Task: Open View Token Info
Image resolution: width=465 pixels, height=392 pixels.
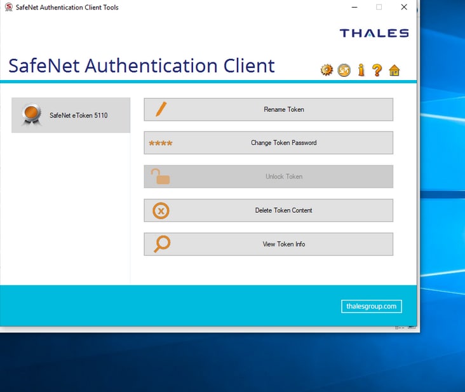Action: pyautogui.click(x=269, y=244)
